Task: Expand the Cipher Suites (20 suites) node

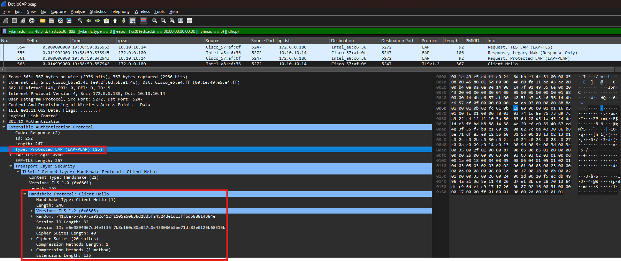Action: (32, 239)
